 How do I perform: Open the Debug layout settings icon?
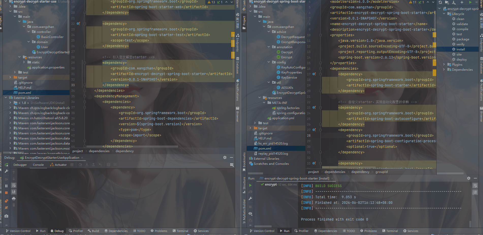point(232,165)
